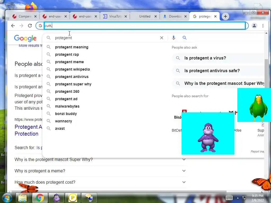Select the 'protegent wikipedia' suggestion

[73, 70]
